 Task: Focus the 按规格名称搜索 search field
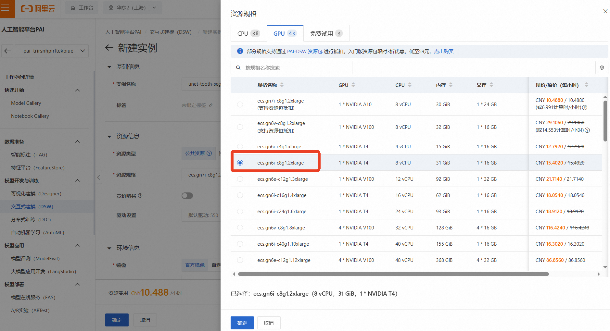[x=291, y=67]
